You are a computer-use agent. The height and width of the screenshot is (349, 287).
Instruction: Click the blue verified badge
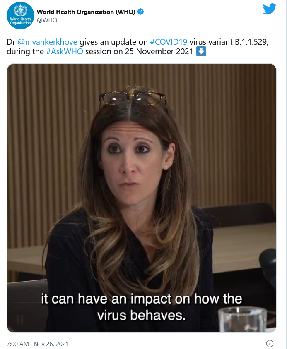(x=140, y=12)
